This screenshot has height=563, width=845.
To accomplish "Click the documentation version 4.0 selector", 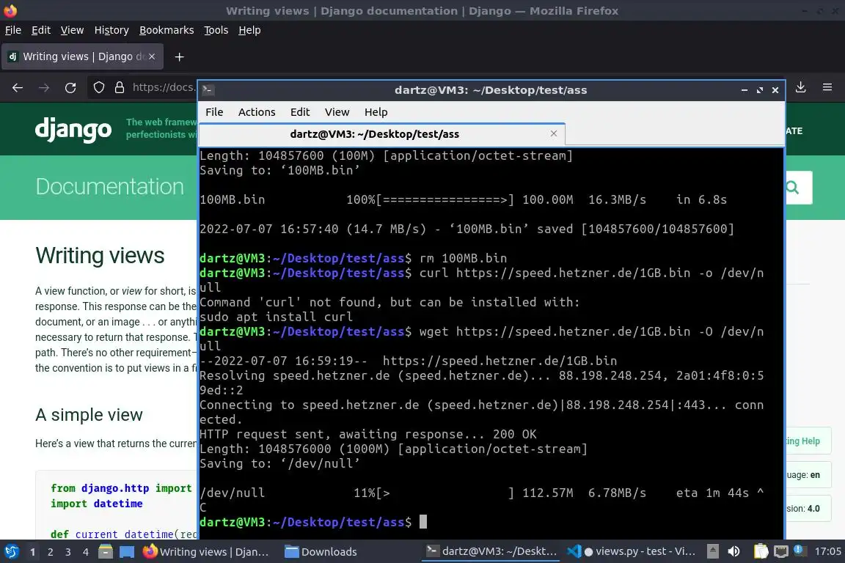I will click(808, 509).
